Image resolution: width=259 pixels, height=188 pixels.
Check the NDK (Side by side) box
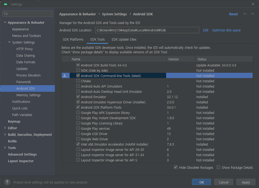(78, 70)
